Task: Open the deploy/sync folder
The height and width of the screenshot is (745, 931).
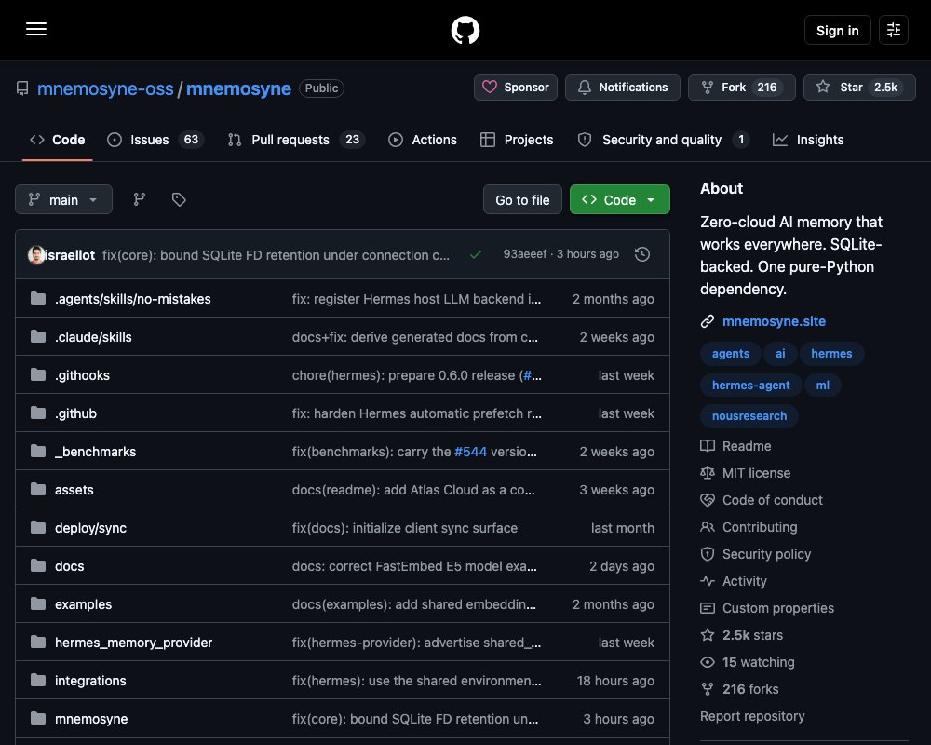Action: tap(90, 528)
